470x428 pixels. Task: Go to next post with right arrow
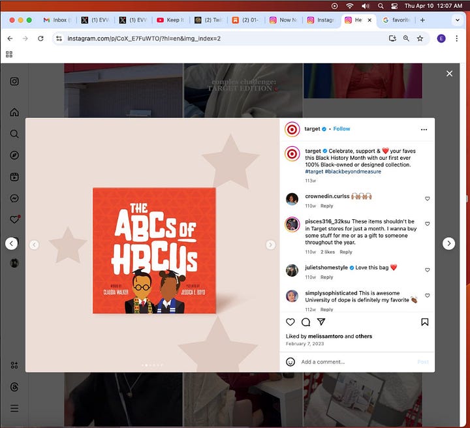(x=448, y=243)
